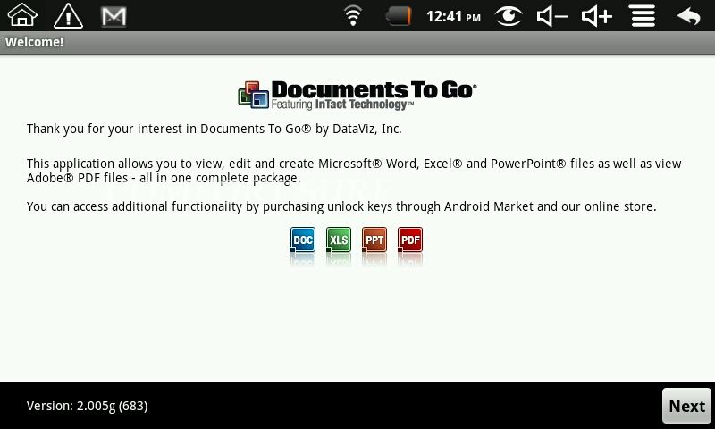Select the green XLS file icon
This screenshot has height=429, width=715.
click(339, 240)
